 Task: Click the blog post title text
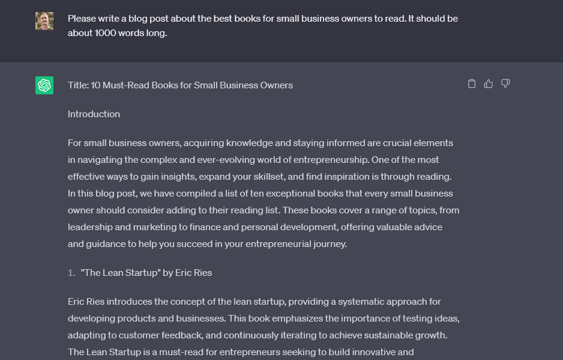(181, 85)
